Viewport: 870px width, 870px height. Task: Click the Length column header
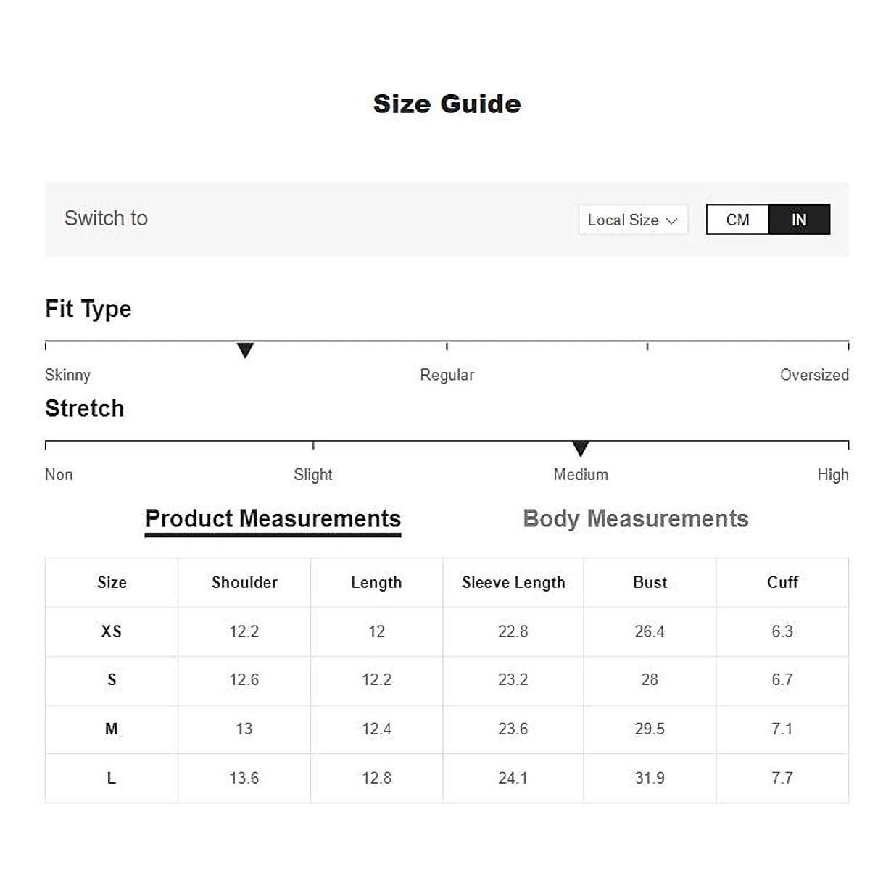click(376, 582)
